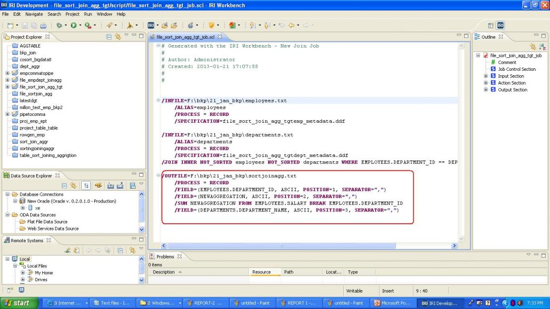Select Job Control Section in Outline
Viewport: 550px width, 309px height.
517,69
